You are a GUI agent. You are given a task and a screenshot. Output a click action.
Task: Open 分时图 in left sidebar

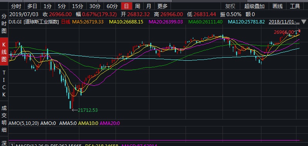coord(4,23)
